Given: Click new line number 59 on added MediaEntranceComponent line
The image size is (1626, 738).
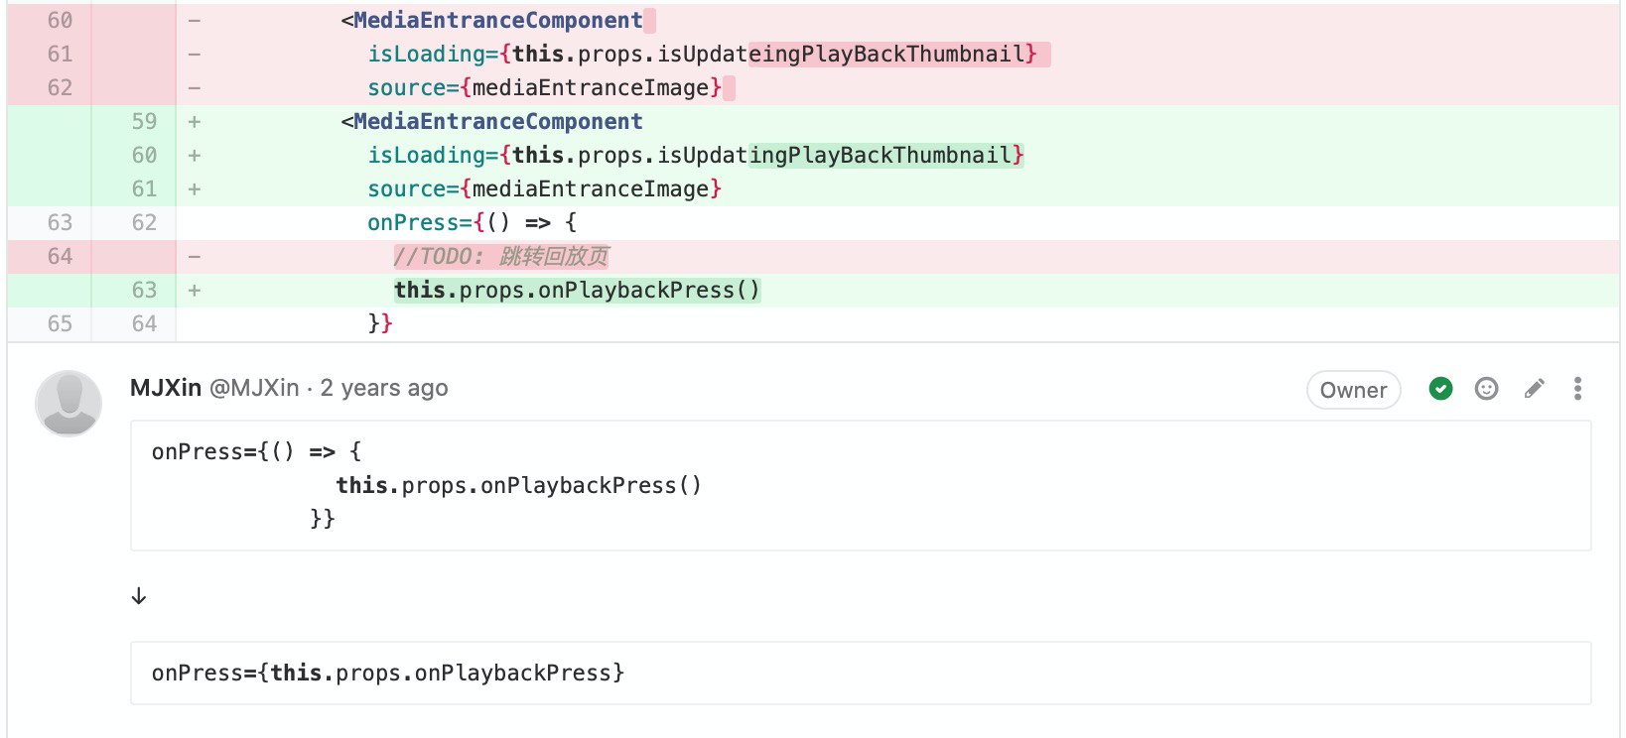Looking at the screenshot, I should coord(144,121).
